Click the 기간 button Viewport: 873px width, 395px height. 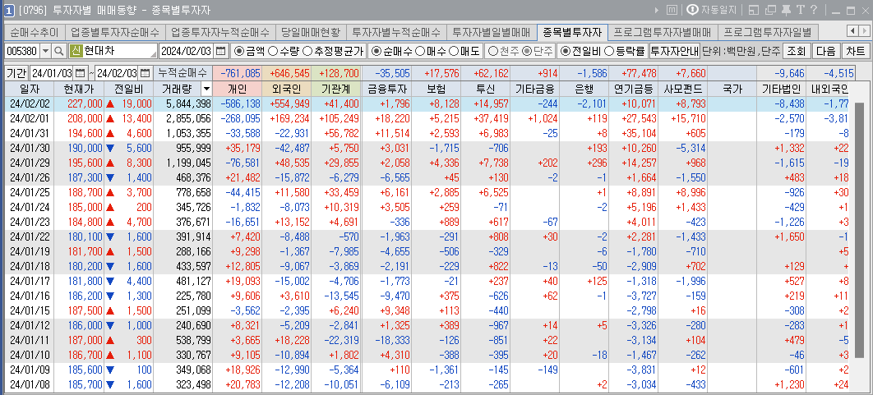tap(16, 73)
